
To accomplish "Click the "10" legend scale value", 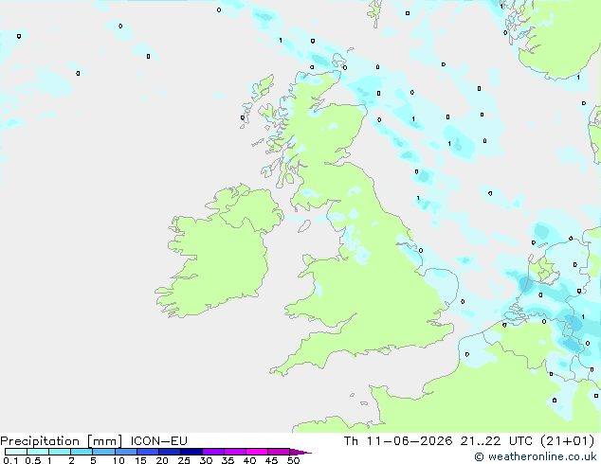I will coord(118,460).
